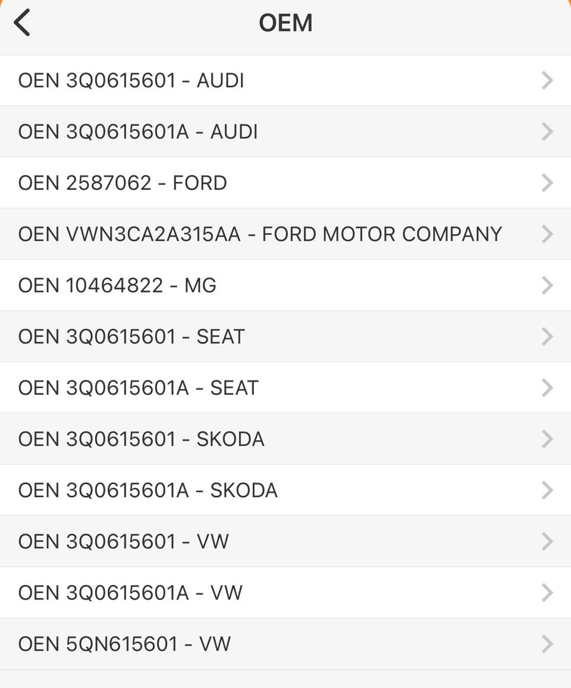Tap the chevron beside 3Q0615601A AUDI
The image size is (571, 688).
(x=548, y=131)
